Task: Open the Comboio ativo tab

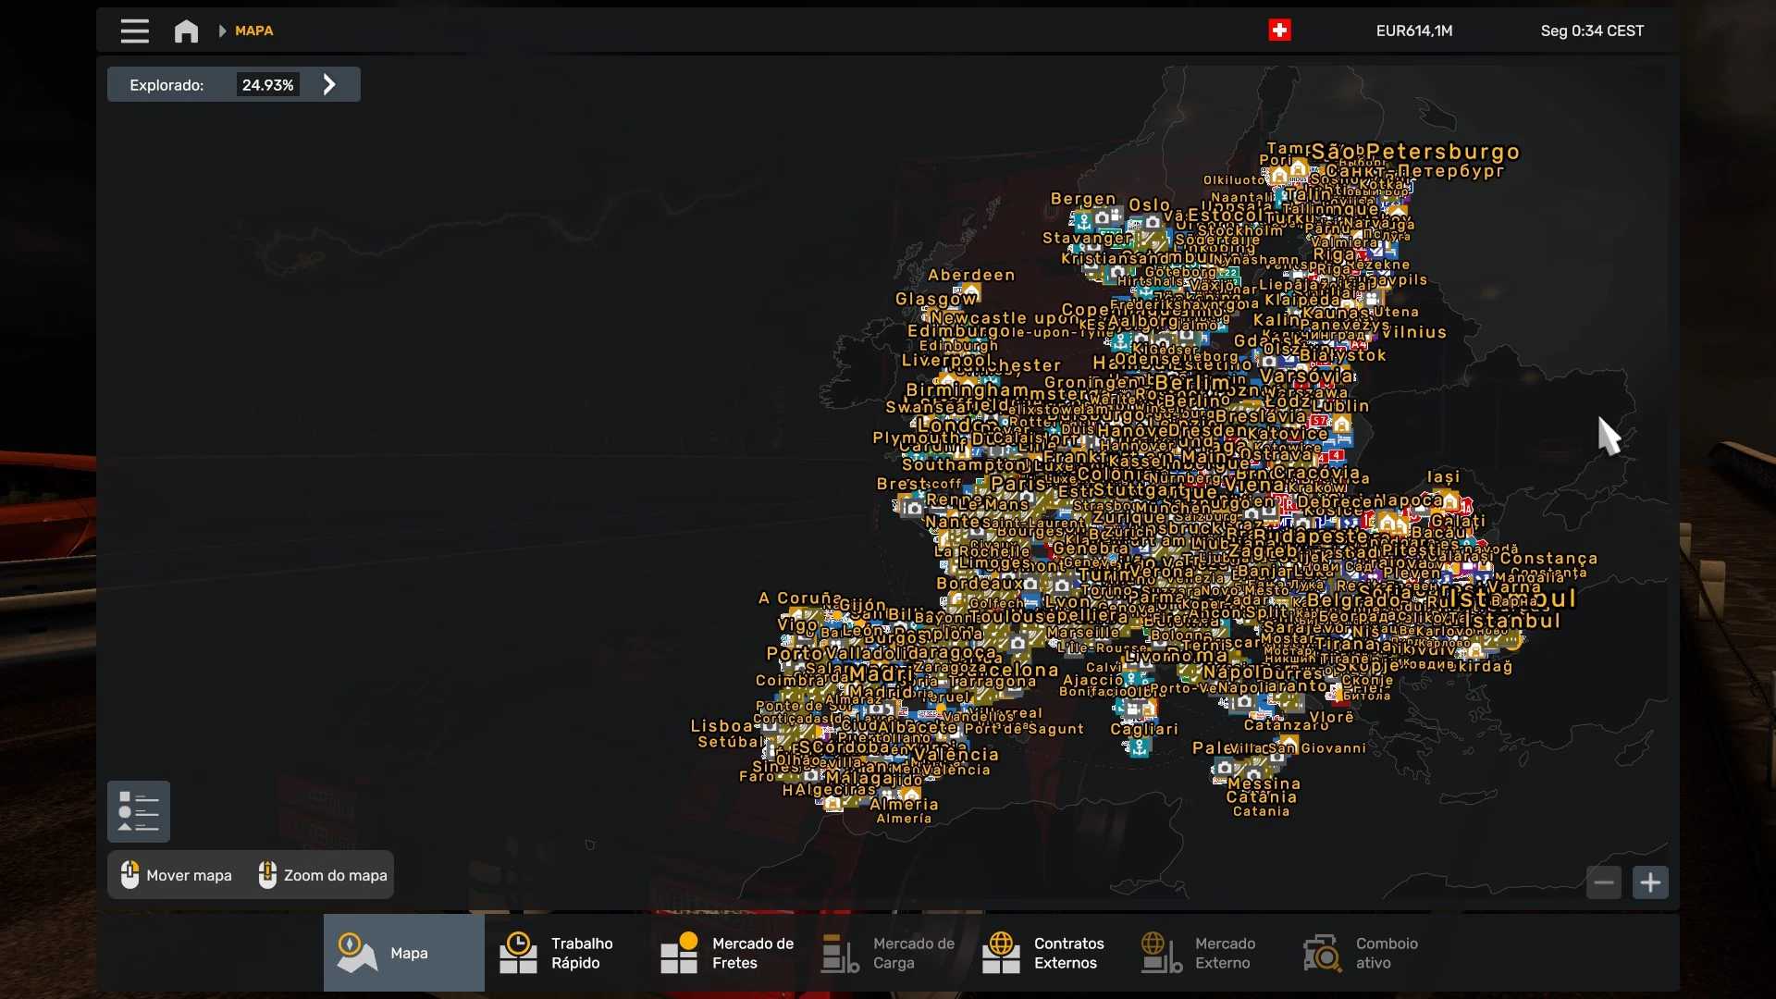Action: 1360,953
